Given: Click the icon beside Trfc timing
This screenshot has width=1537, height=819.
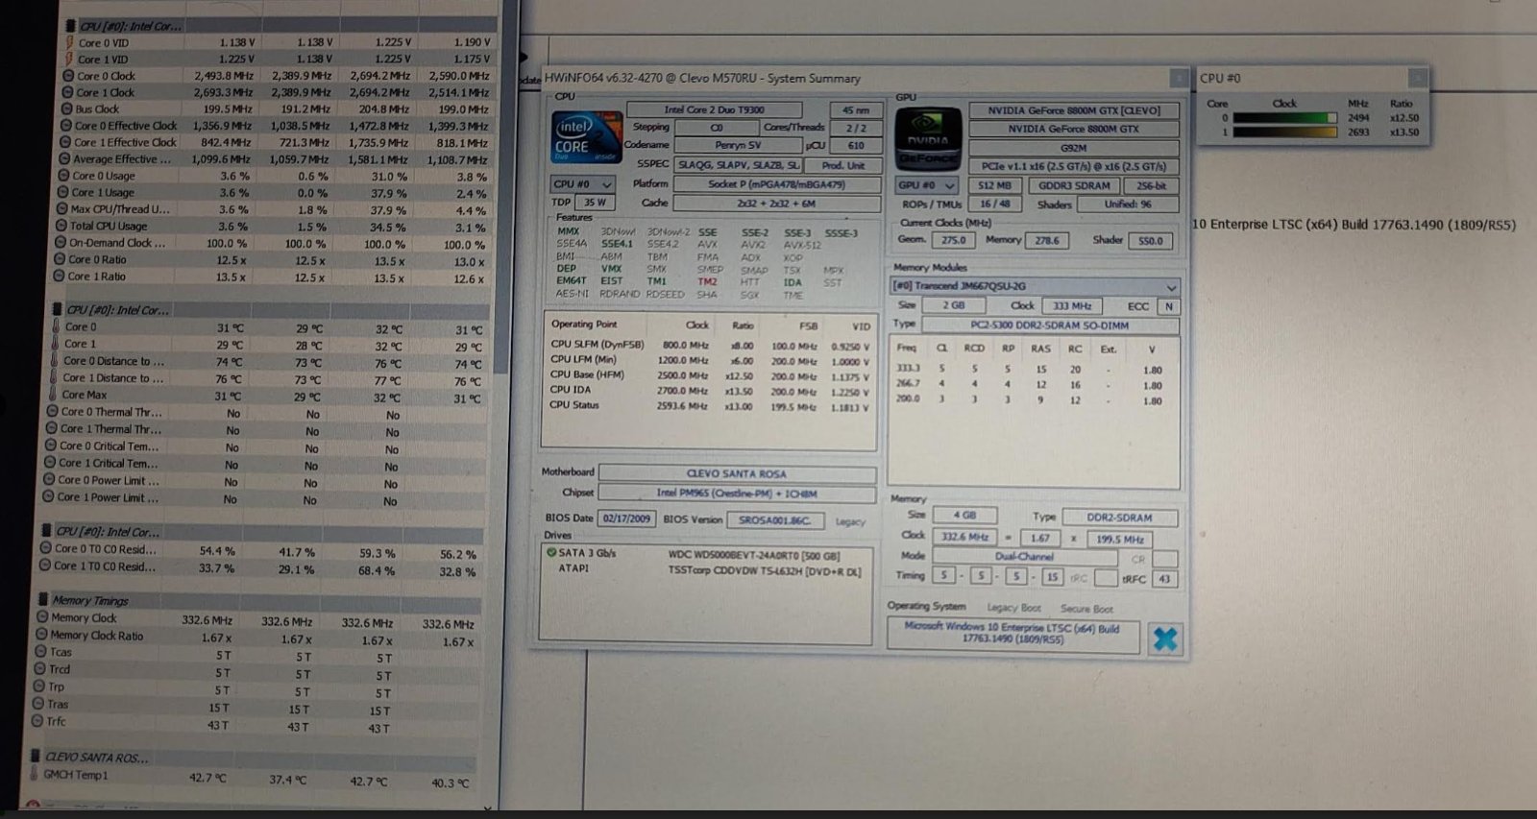Looking at the screenshot, I should pyautogui.click(x=38, y=721).
